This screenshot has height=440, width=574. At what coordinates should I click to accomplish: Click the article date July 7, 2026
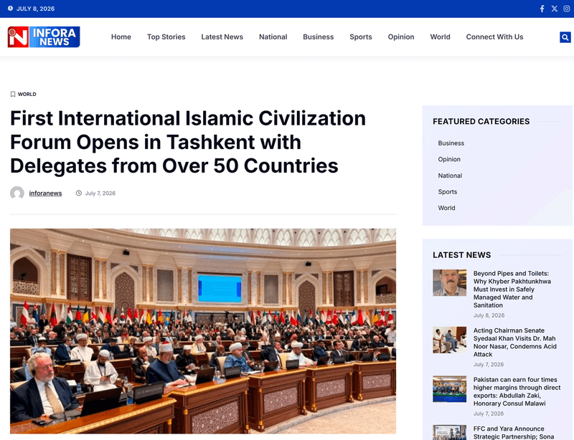click(100, 193)
